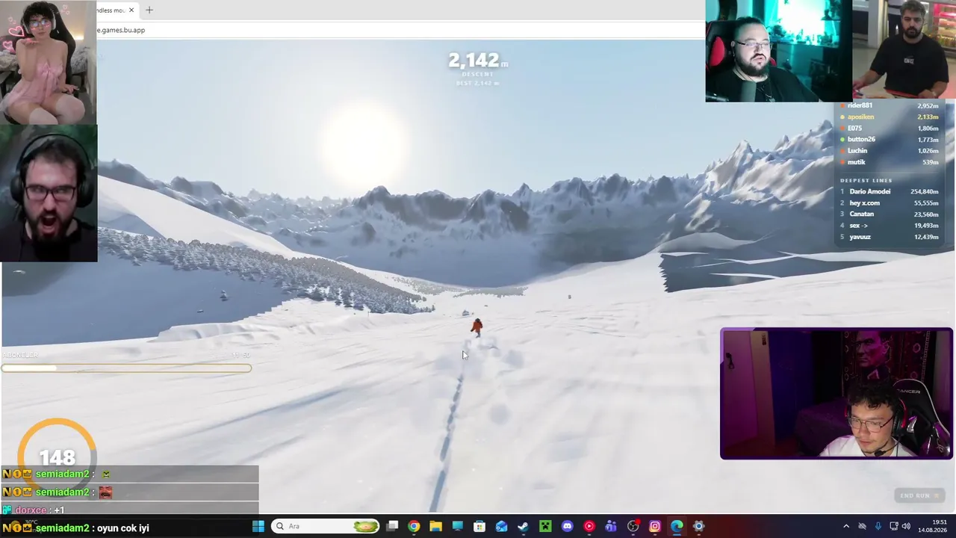The width and height of the screenshot is (956, 538).
Task: Click the webcam of man in black t-shirt
Action: tap(904, 49)
